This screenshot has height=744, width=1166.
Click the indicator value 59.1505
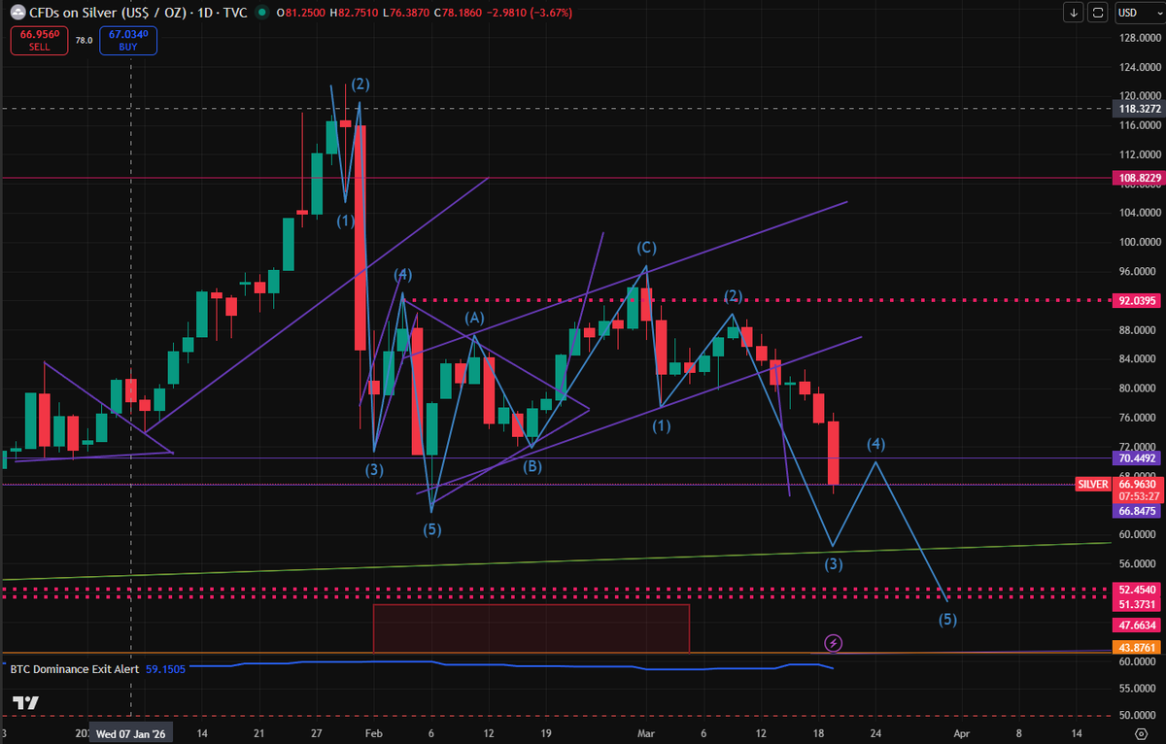pyautogui.click(x=165, y=668)
